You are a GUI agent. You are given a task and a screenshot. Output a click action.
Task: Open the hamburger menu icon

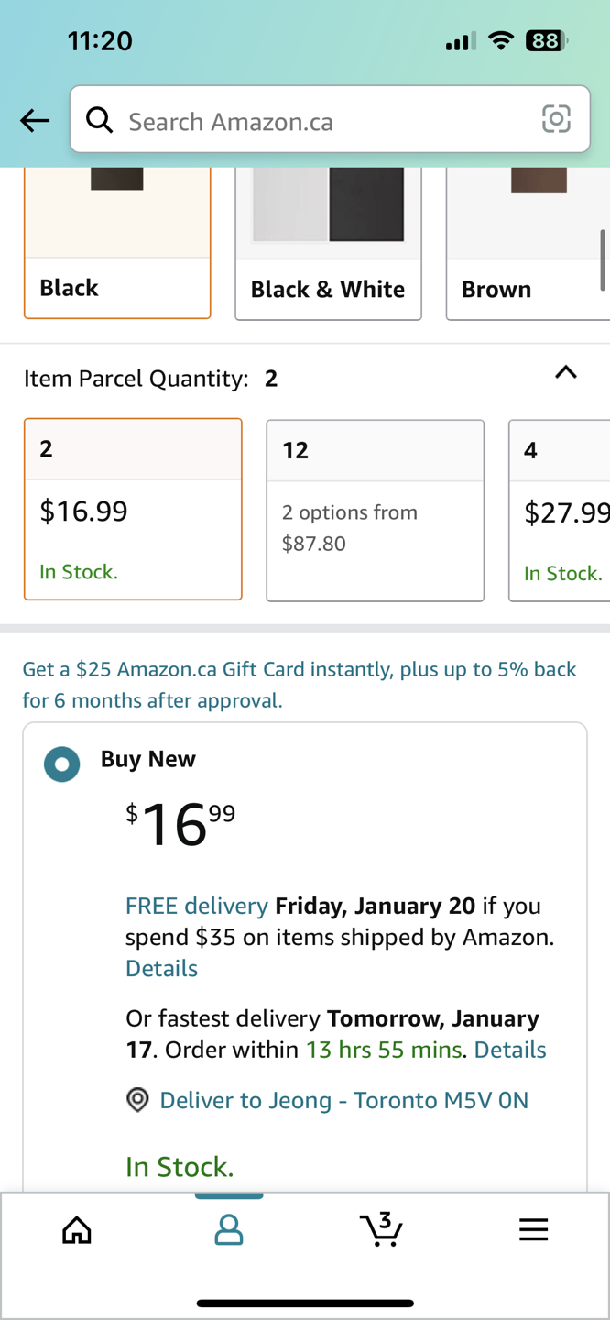pyautogui.click(x=533, y=1229)
